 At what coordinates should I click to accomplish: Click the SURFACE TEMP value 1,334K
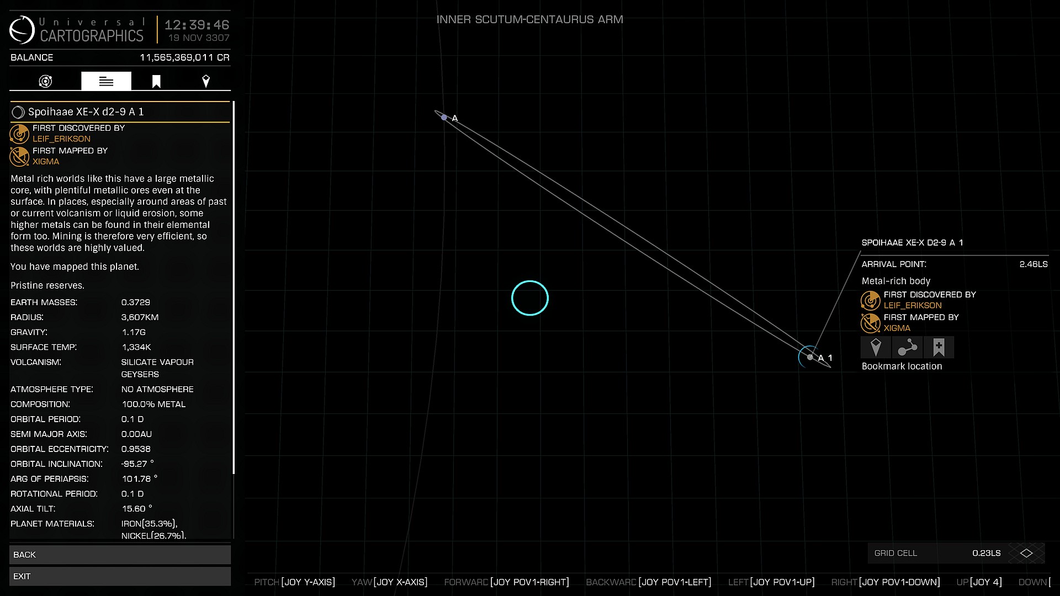pyautogui.click(x=136, y=347)
